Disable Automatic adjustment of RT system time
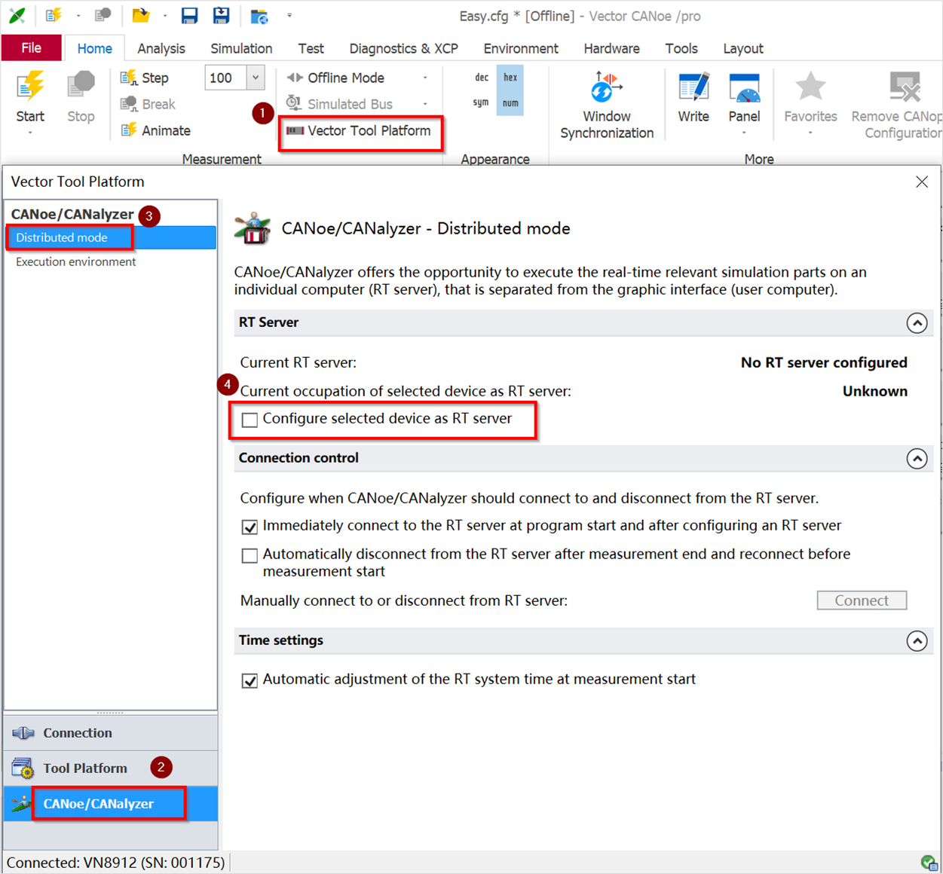The height and width of the screenshot is (874, 943). [250, 680]
